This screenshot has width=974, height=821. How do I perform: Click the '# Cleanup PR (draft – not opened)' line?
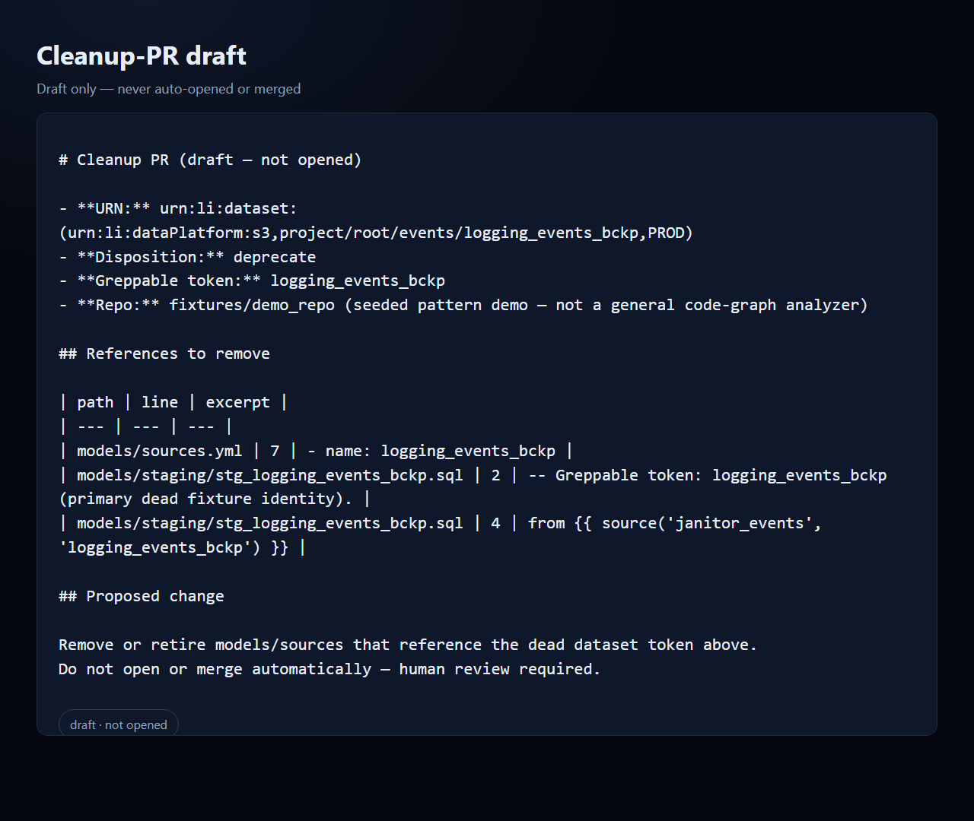coord(210,160)
